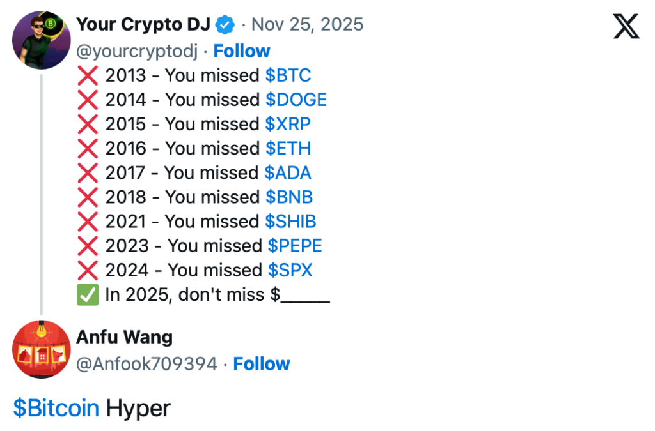Open the $BNB cashtag link
The image size is (655, 431).
[289, 197]
